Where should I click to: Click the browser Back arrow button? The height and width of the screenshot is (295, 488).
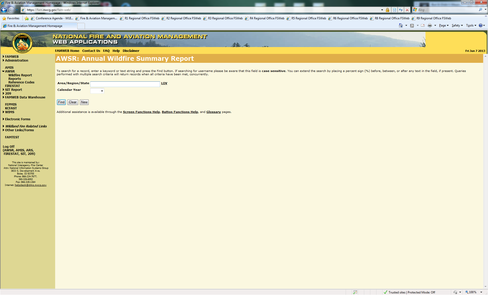tap(4, 10)
